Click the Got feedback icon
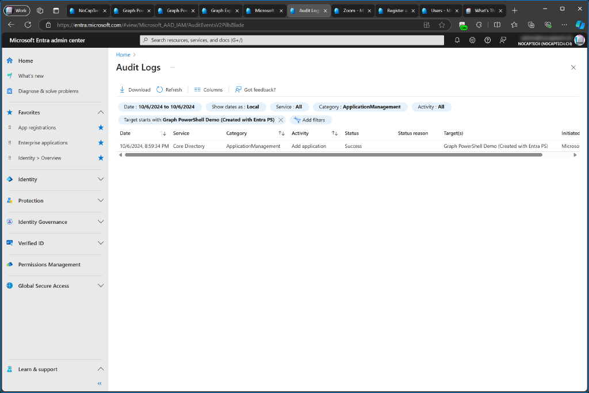This screenshot has height=393, width=589. (238, 89)
